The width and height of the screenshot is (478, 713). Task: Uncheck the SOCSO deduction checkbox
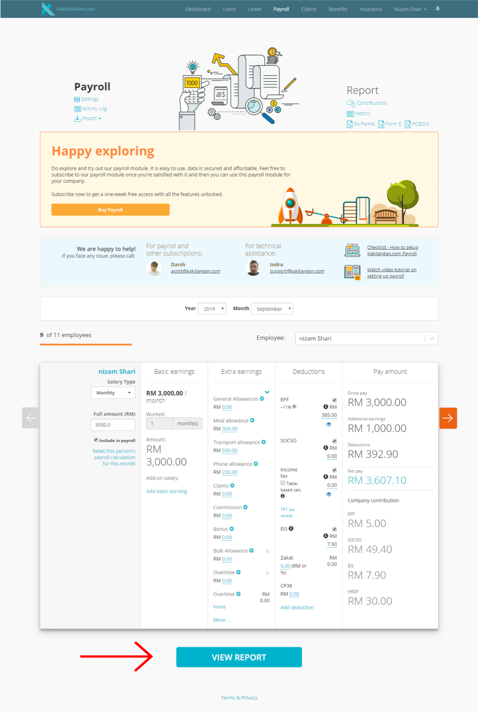pos(335,441)
